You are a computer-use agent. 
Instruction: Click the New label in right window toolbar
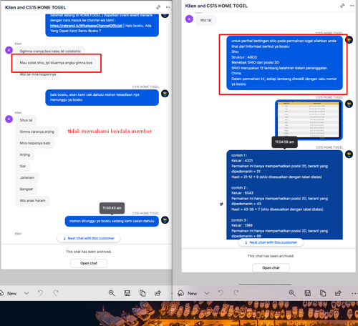192,293
